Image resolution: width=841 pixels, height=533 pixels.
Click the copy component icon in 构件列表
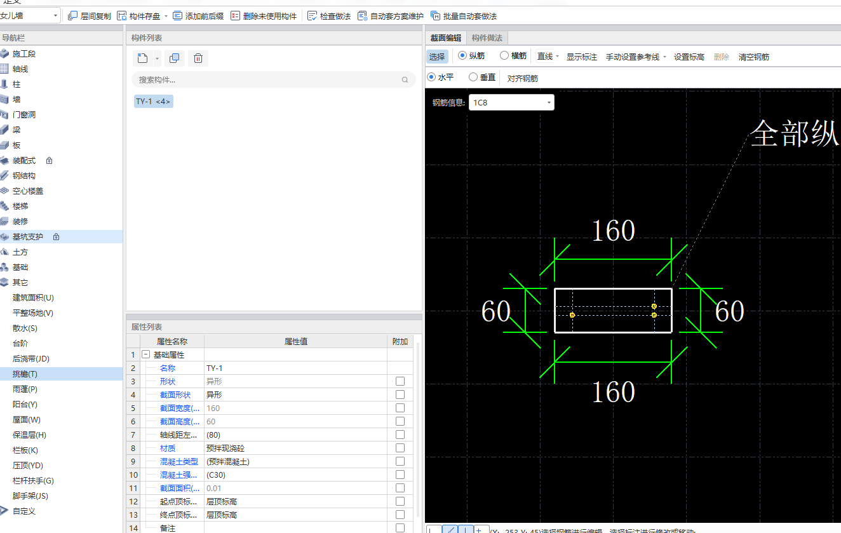coord(175,58)
